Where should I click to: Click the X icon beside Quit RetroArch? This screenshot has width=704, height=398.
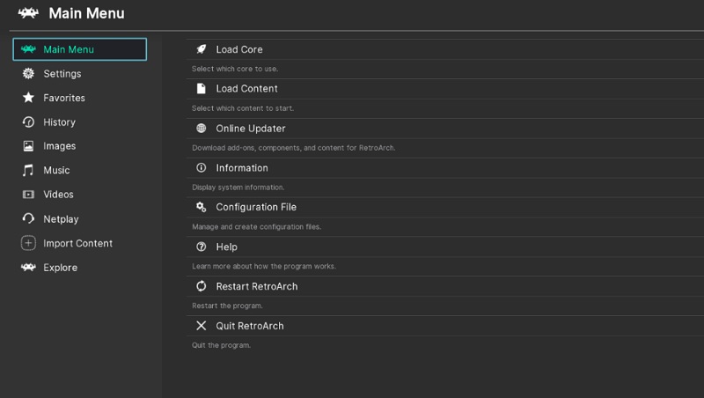(x=202, y=327)
